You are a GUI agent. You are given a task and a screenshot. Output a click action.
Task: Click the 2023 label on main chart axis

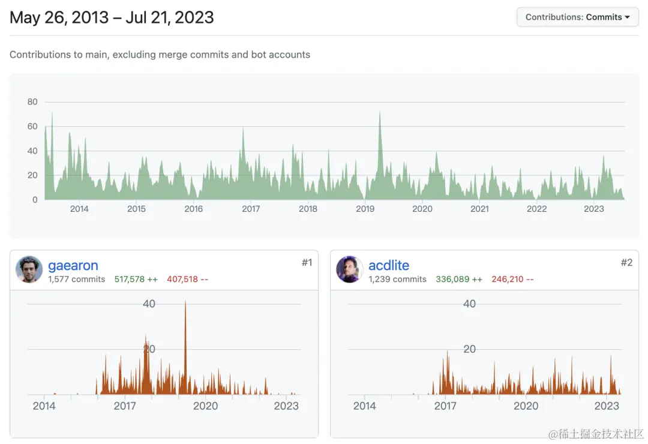tap(593, 209)
